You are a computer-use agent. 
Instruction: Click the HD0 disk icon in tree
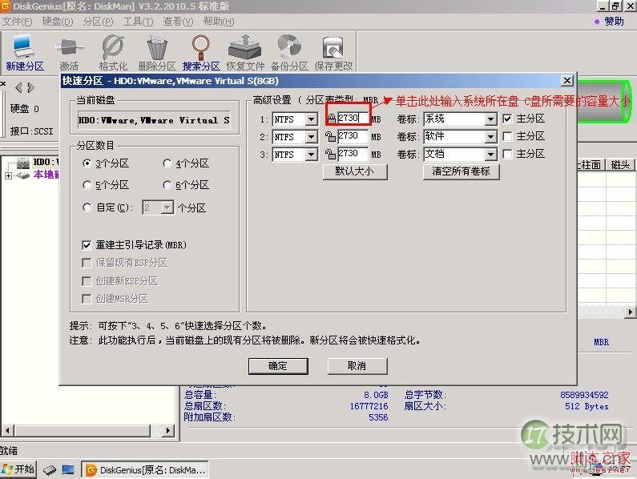[22, 163]
